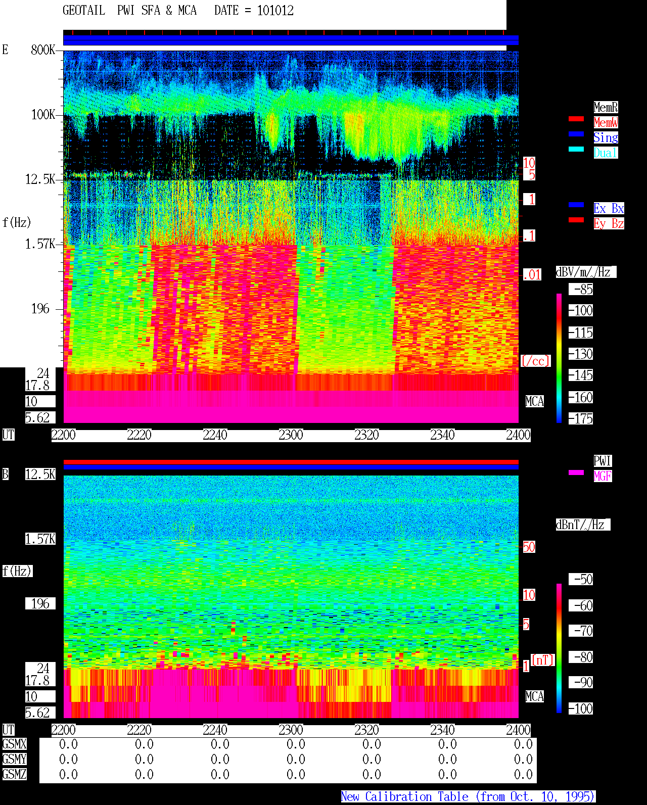The image size is (647, 805).
Task: Click the red [/cc] density unit label
Action: (535, 361)
